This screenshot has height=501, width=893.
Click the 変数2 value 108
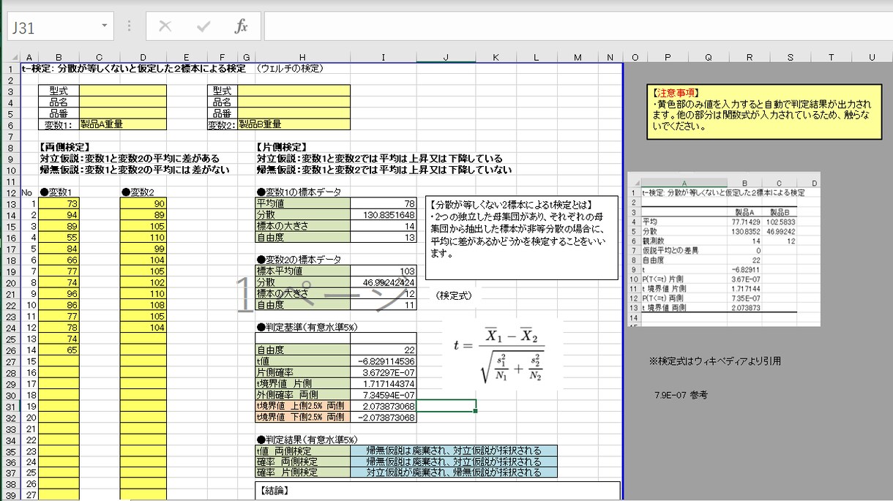(143, 305)
